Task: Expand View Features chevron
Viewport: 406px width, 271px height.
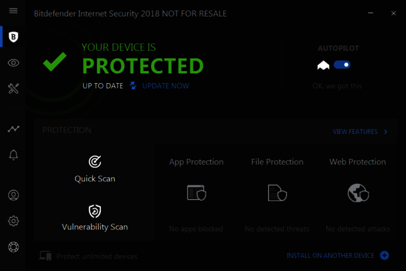Action: click(386, 132)
